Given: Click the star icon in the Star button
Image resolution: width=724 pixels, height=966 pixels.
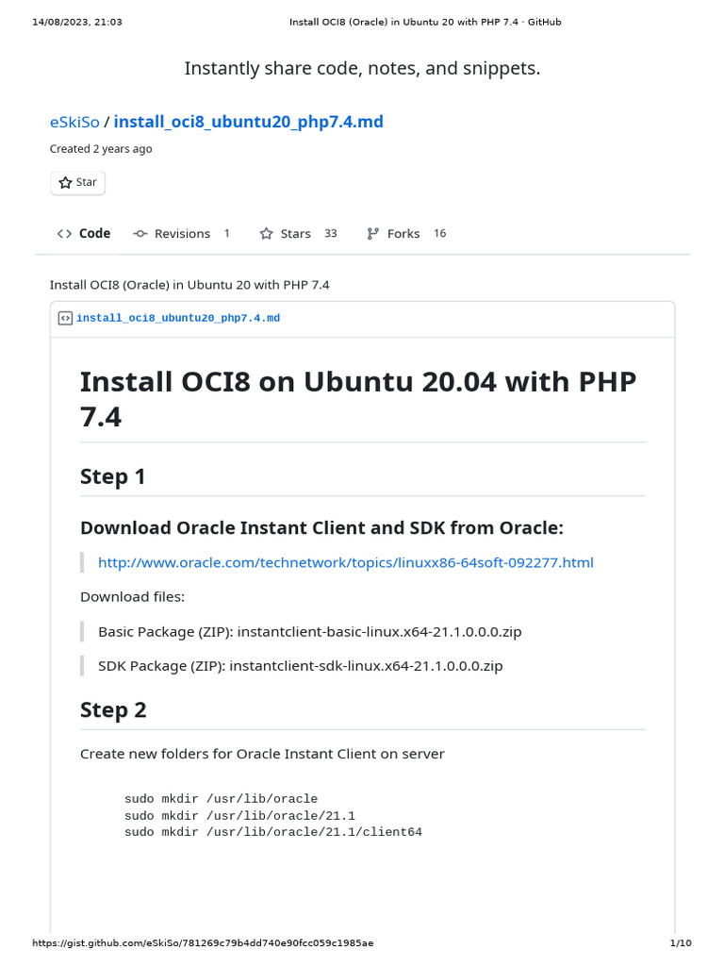Looking at the screenshot, I should (x=65, y=183).
